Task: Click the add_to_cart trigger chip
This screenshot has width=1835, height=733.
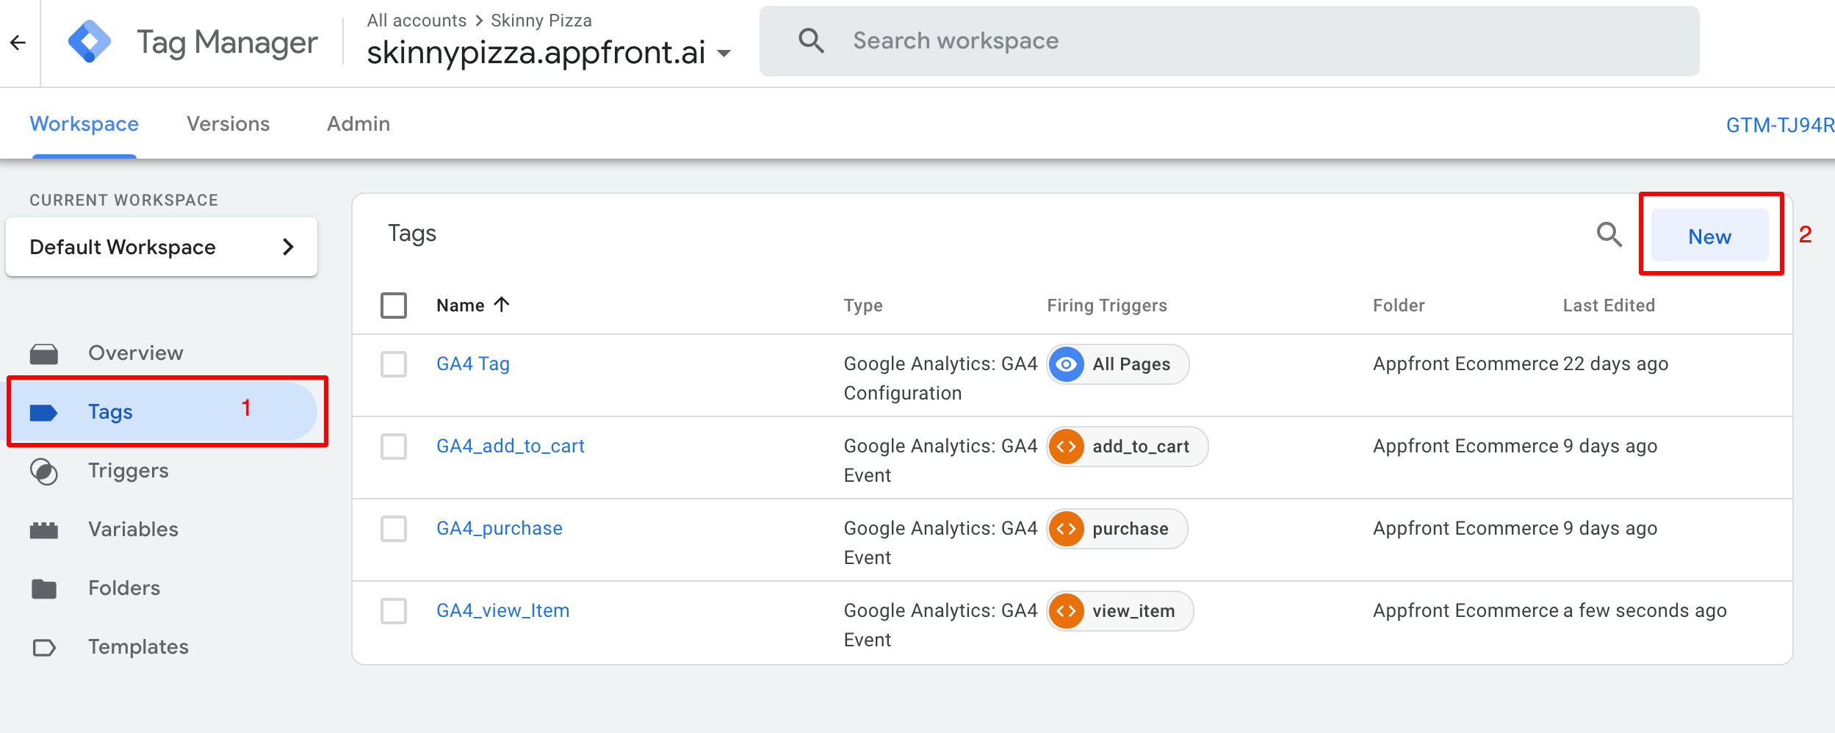Action: (1128, 447)
